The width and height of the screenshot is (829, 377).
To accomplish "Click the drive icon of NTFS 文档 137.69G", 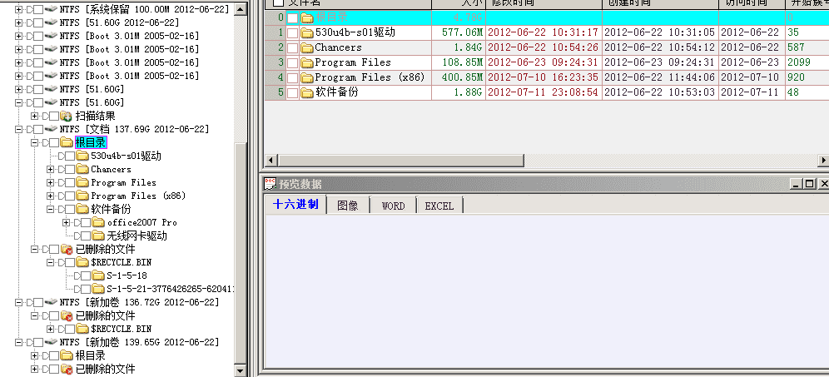I will tap(51, 129).
